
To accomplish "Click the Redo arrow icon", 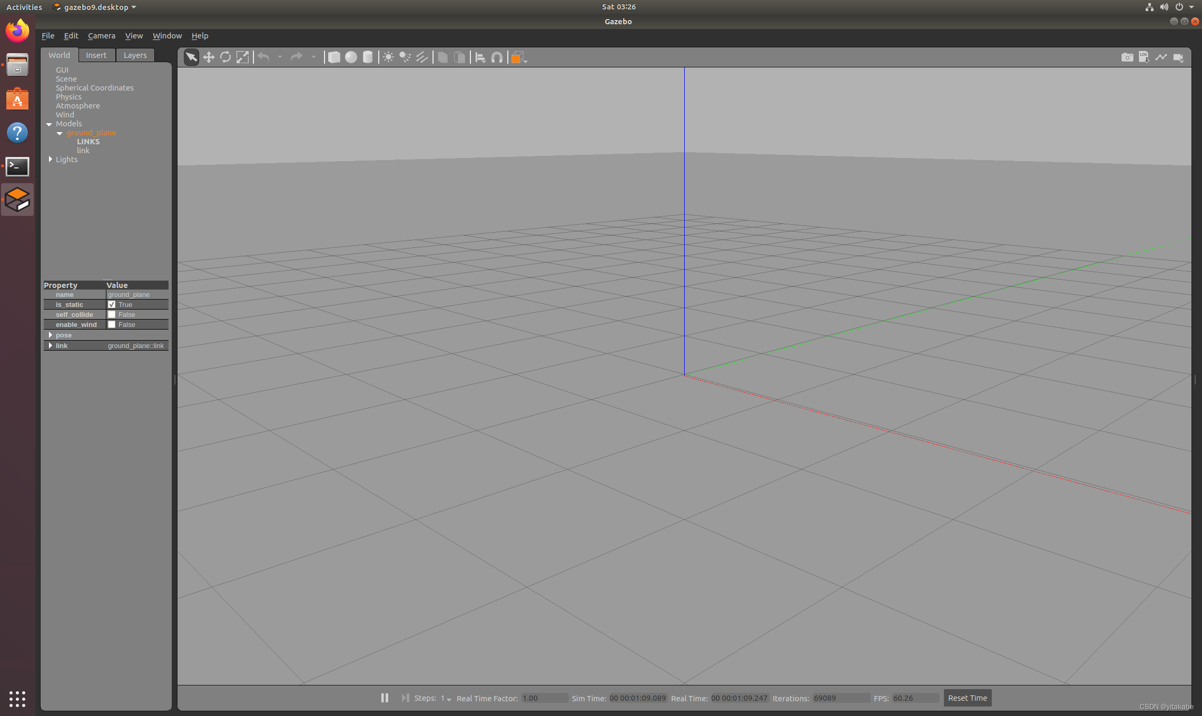I will pyautogui.click(x=297, y=57).
